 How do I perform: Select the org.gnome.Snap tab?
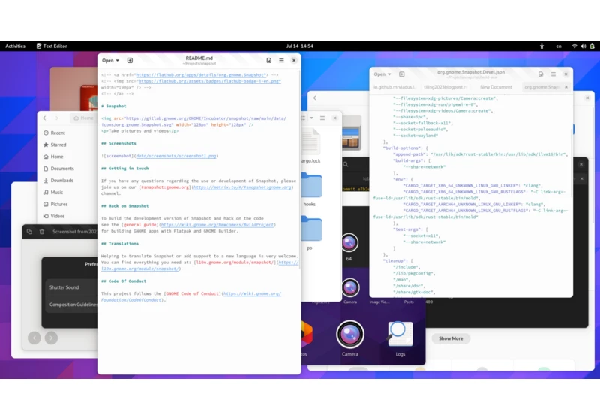click(x=542, y=87)
